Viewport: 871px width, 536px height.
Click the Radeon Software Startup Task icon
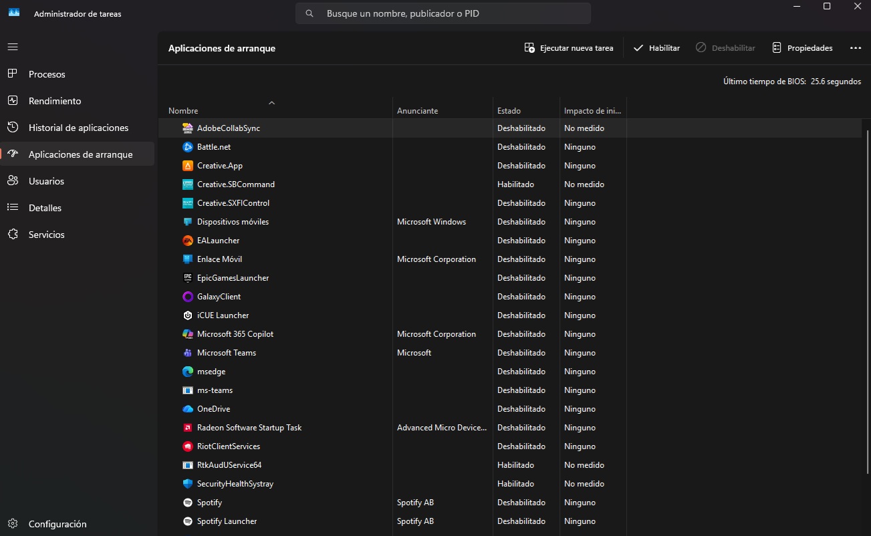[x=187, y=427]
